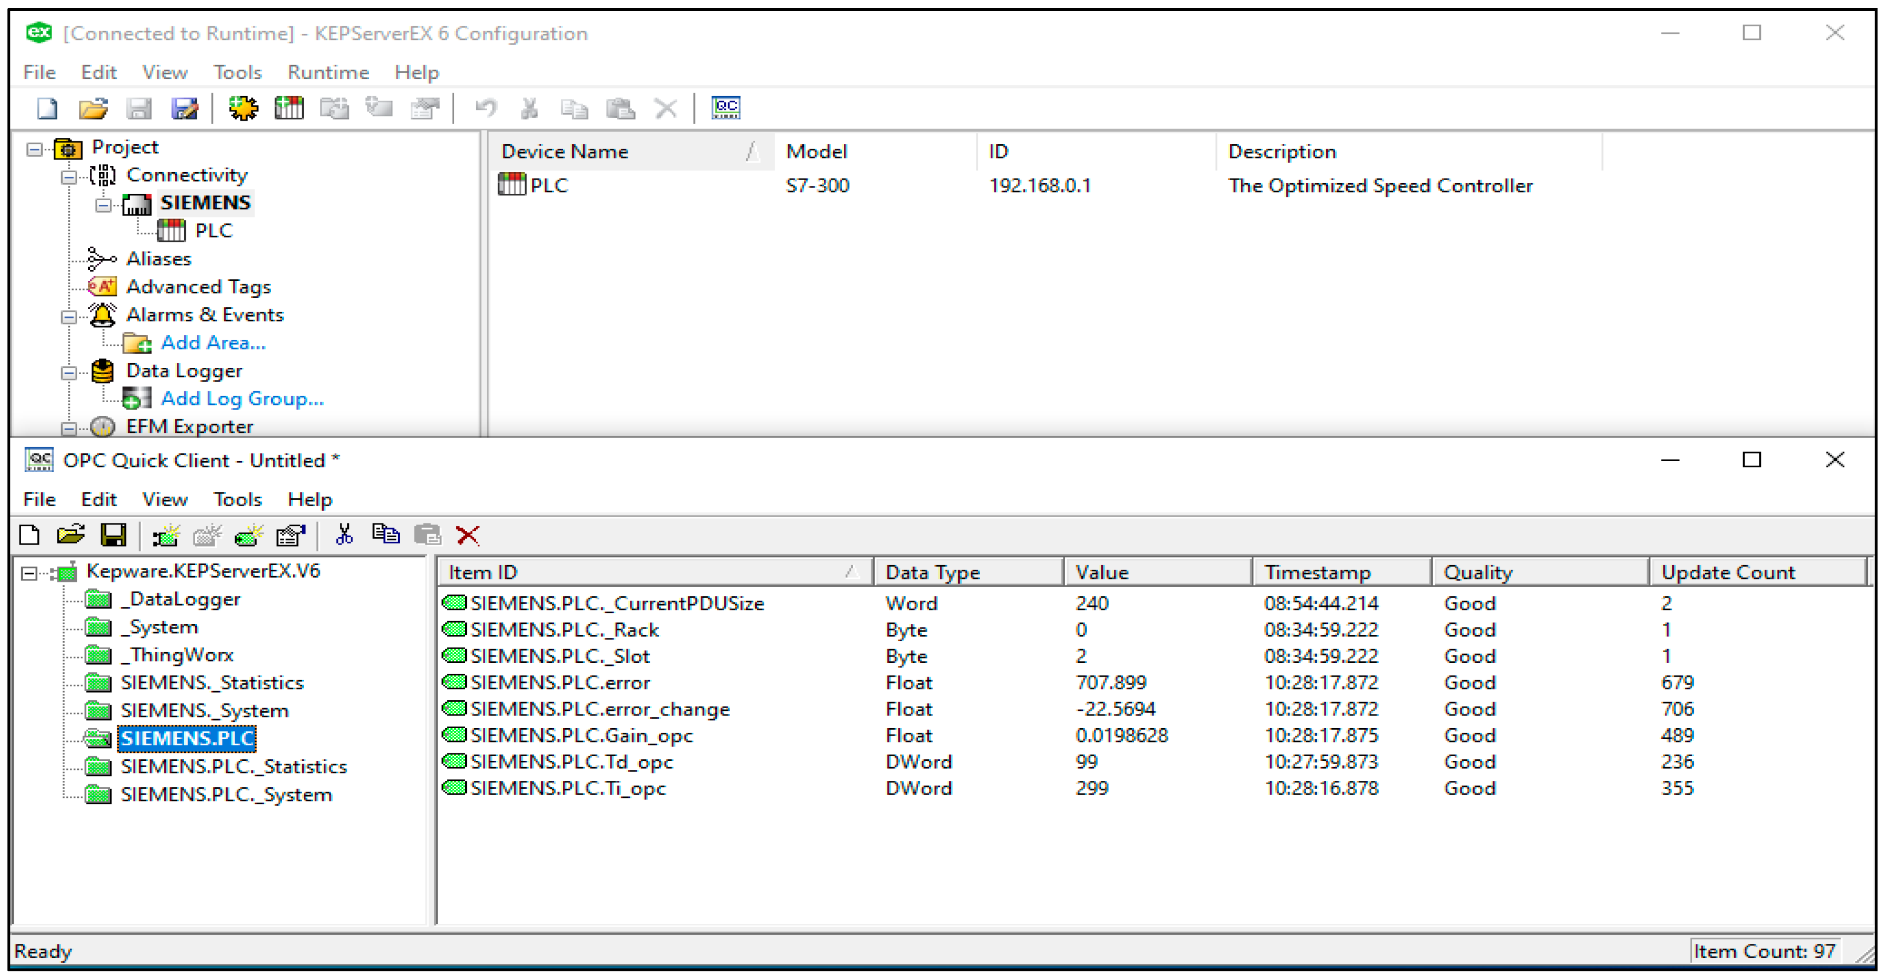This screenshot has height=977, width=1885.
Task: Collapse the Data Logger node
Action: pos(68,373)
